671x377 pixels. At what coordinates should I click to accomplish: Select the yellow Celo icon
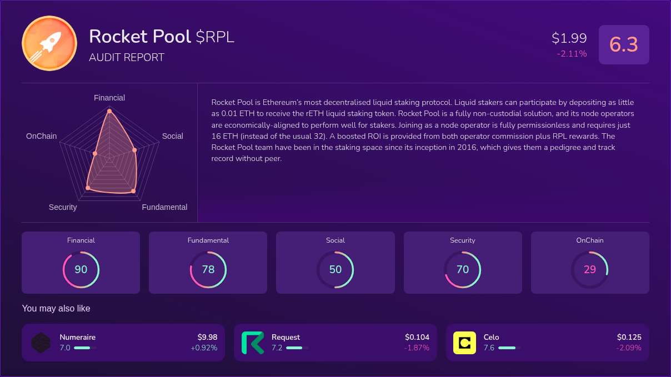[x=465, y=343]
